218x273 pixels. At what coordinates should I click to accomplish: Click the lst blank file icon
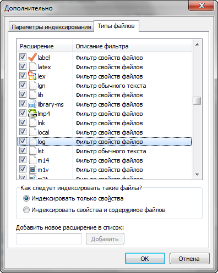(x=32, y=151)
